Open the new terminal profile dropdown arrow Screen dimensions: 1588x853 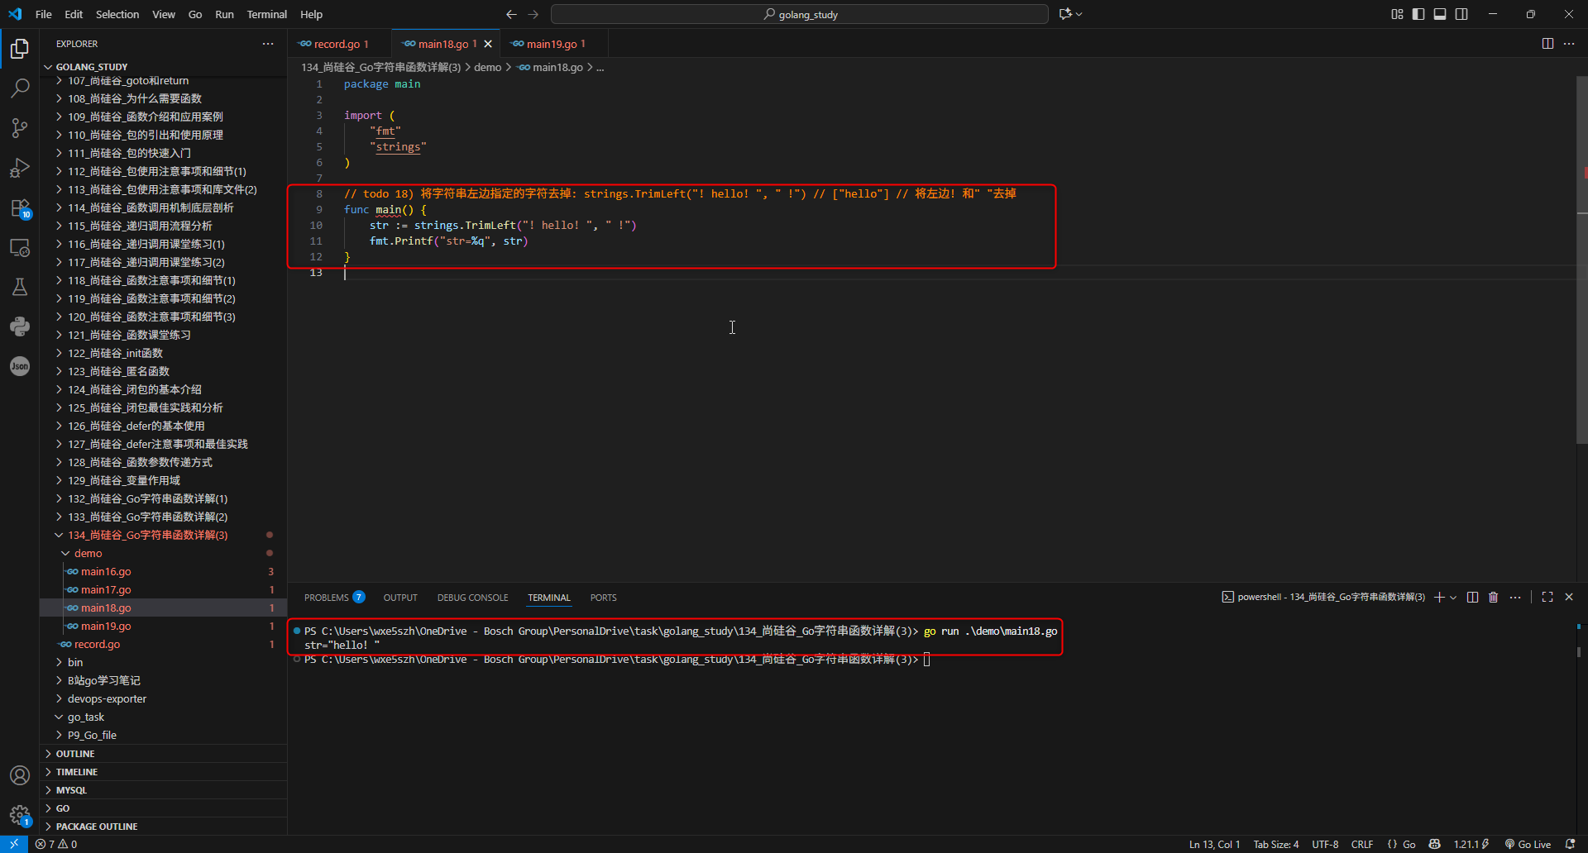(1453, 598)
